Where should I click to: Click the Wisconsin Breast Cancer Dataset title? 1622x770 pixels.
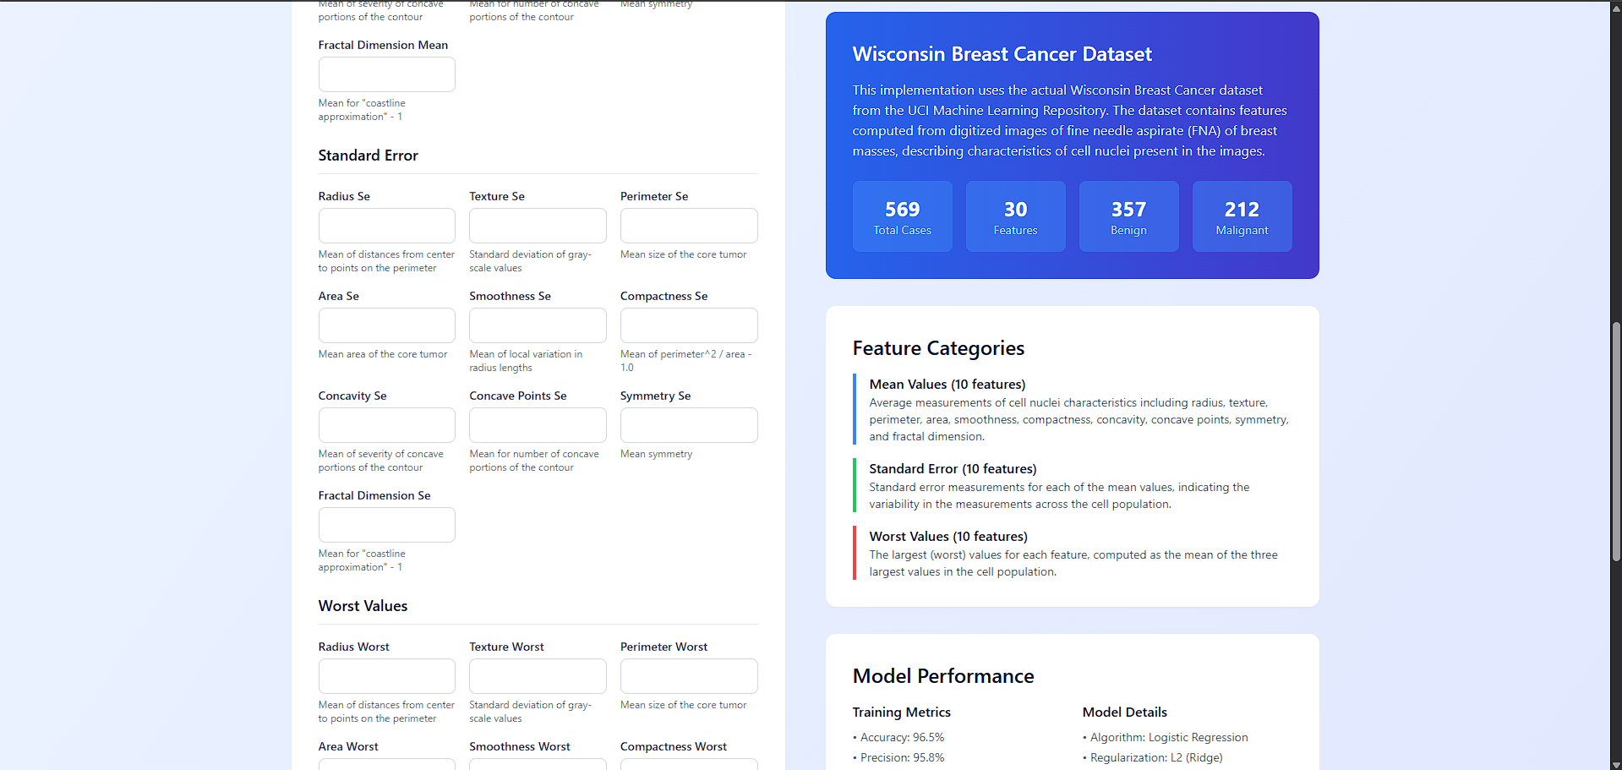[1002, 54]
